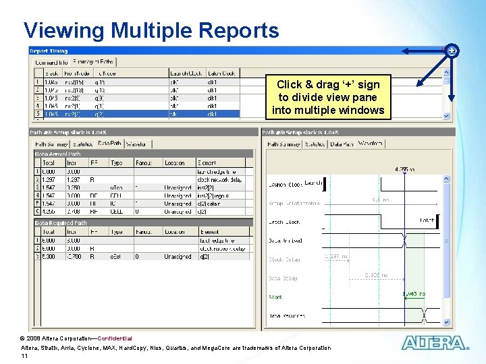486x364 pixels.
Task: Click the '+' split-pane icon in Report Timing title bar
Action: (x=452, y=51)
